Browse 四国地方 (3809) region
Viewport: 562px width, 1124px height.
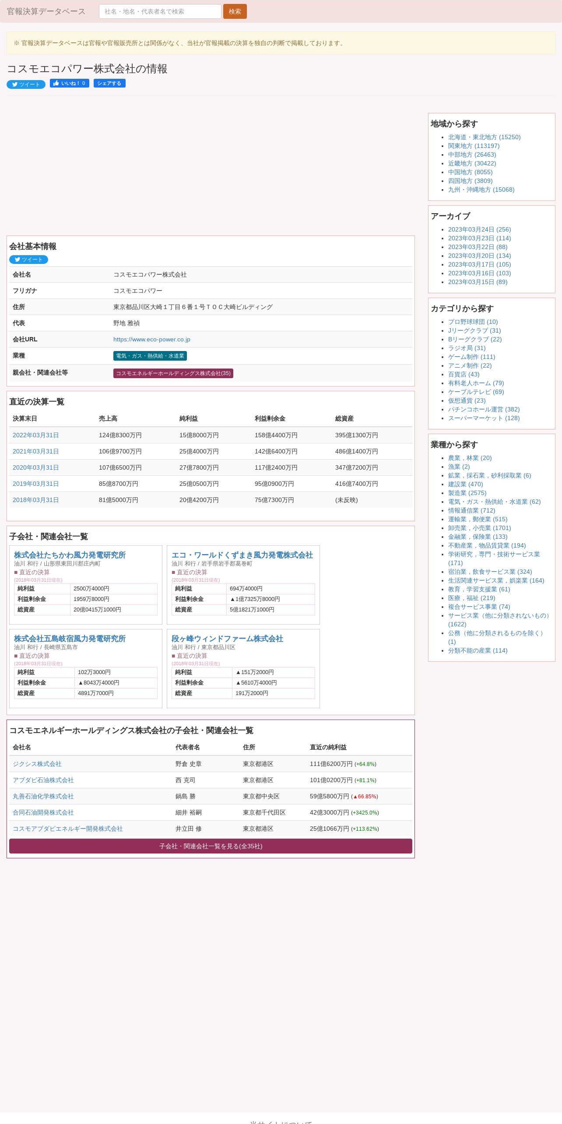coord(470,181)
